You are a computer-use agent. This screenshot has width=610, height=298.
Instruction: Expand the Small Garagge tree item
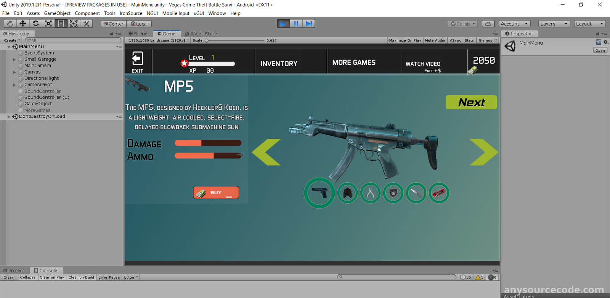14,59
